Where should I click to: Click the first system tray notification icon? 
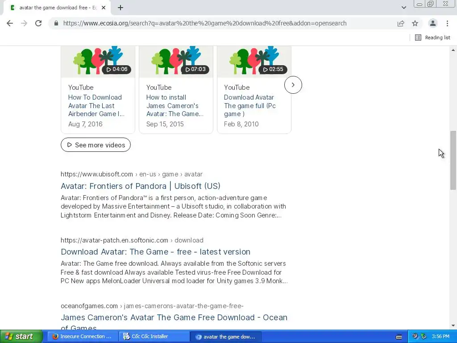pos(415,337)
